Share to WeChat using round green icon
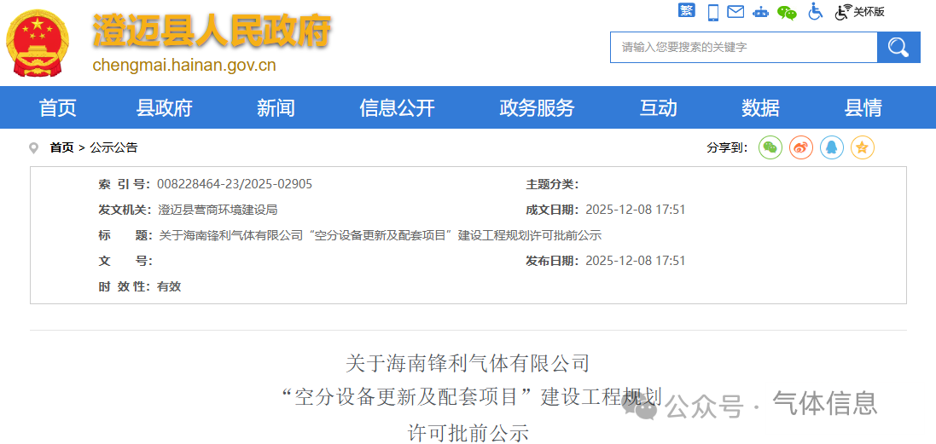 point(770,147)
